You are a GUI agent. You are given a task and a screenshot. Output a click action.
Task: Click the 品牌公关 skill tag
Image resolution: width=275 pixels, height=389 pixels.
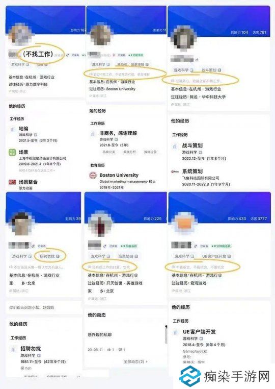[x=108, y=152]
